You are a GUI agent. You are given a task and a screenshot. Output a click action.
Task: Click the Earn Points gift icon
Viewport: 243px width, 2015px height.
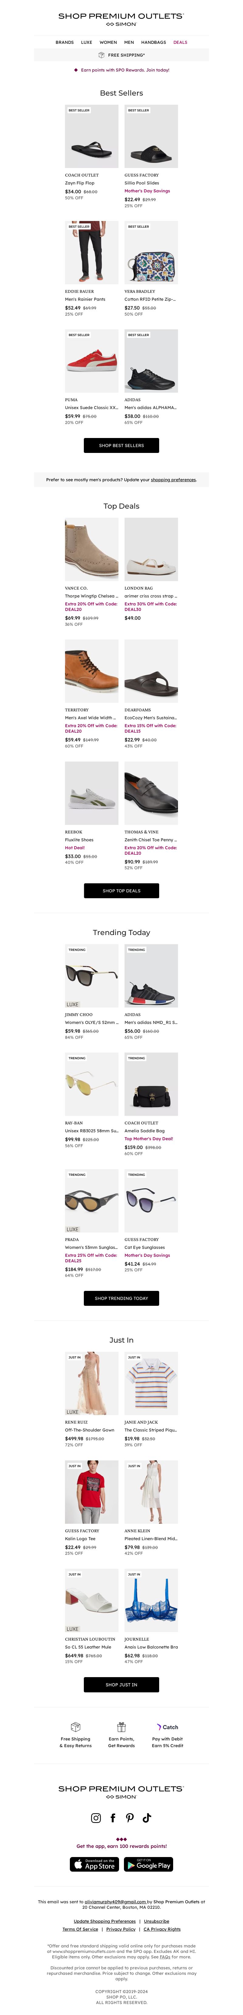(121, 1726)
